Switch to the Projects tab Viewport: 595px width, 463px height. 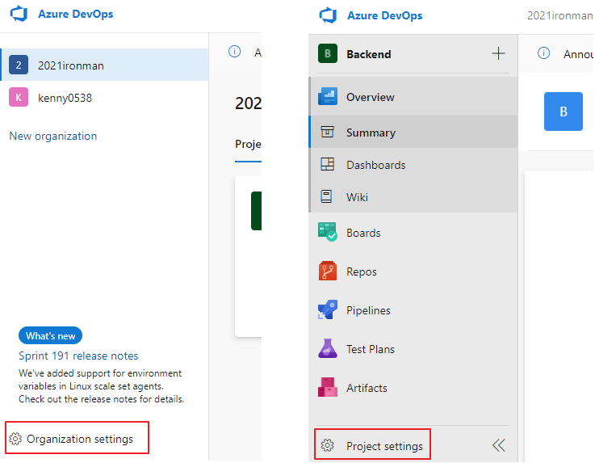click(x=248, y=145)
